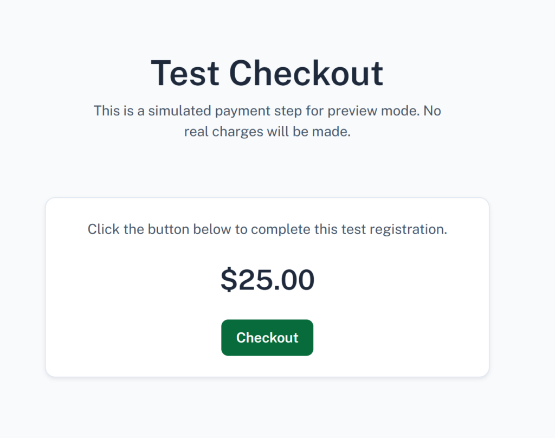Click the instruction text above the price
The width and height of the screenshot is (555, 438).
[x=267, y=229]
